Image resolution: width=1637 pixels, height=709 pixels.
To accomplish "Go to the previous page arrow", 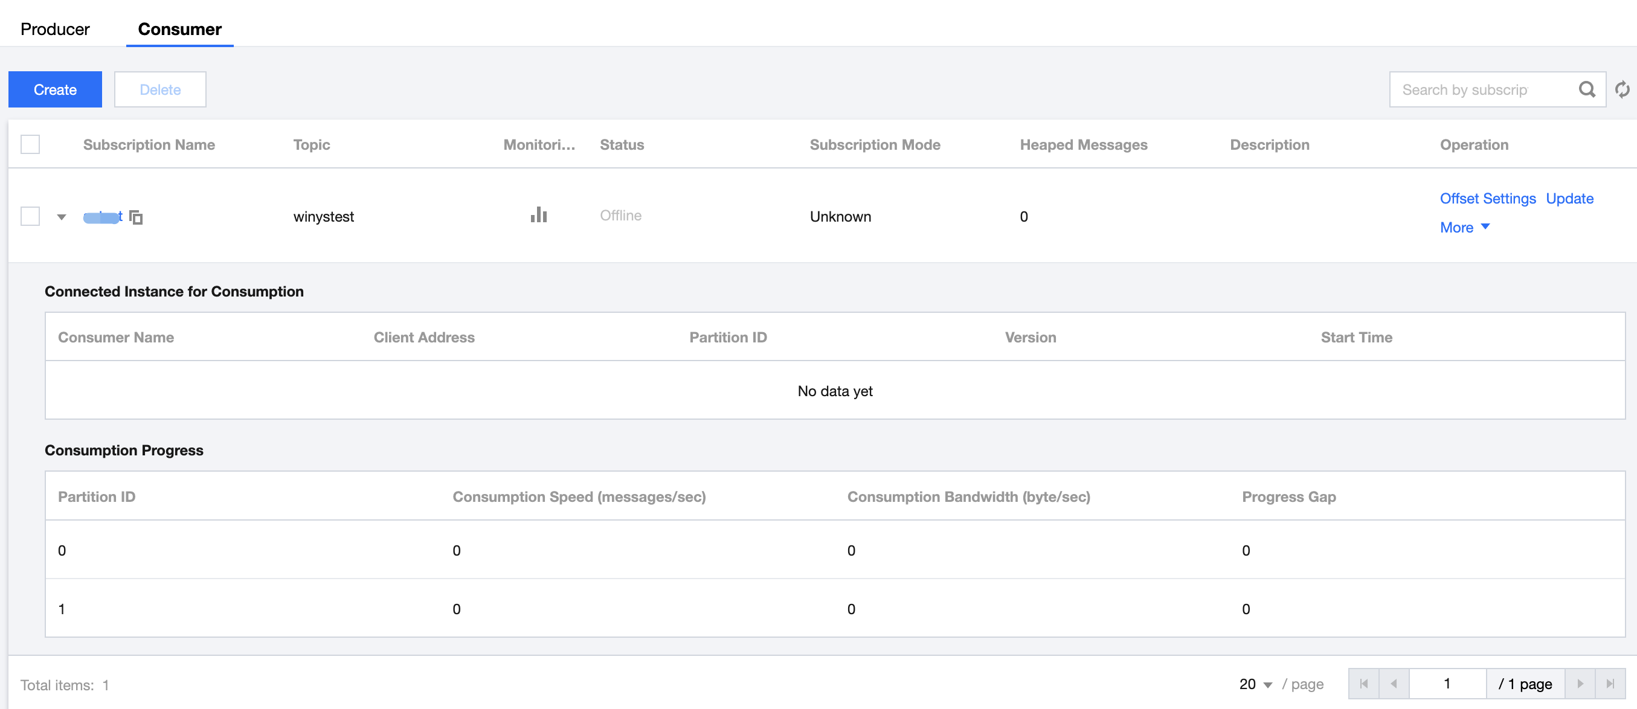I will pyautogui.click(x=1394, y=684).
